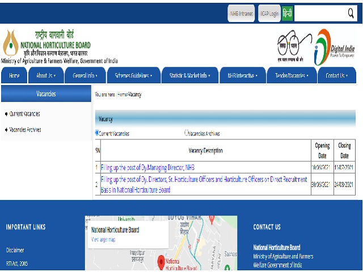Open NHB Intranet
This screenshot has height=272, width=363.
coord(241,14)
